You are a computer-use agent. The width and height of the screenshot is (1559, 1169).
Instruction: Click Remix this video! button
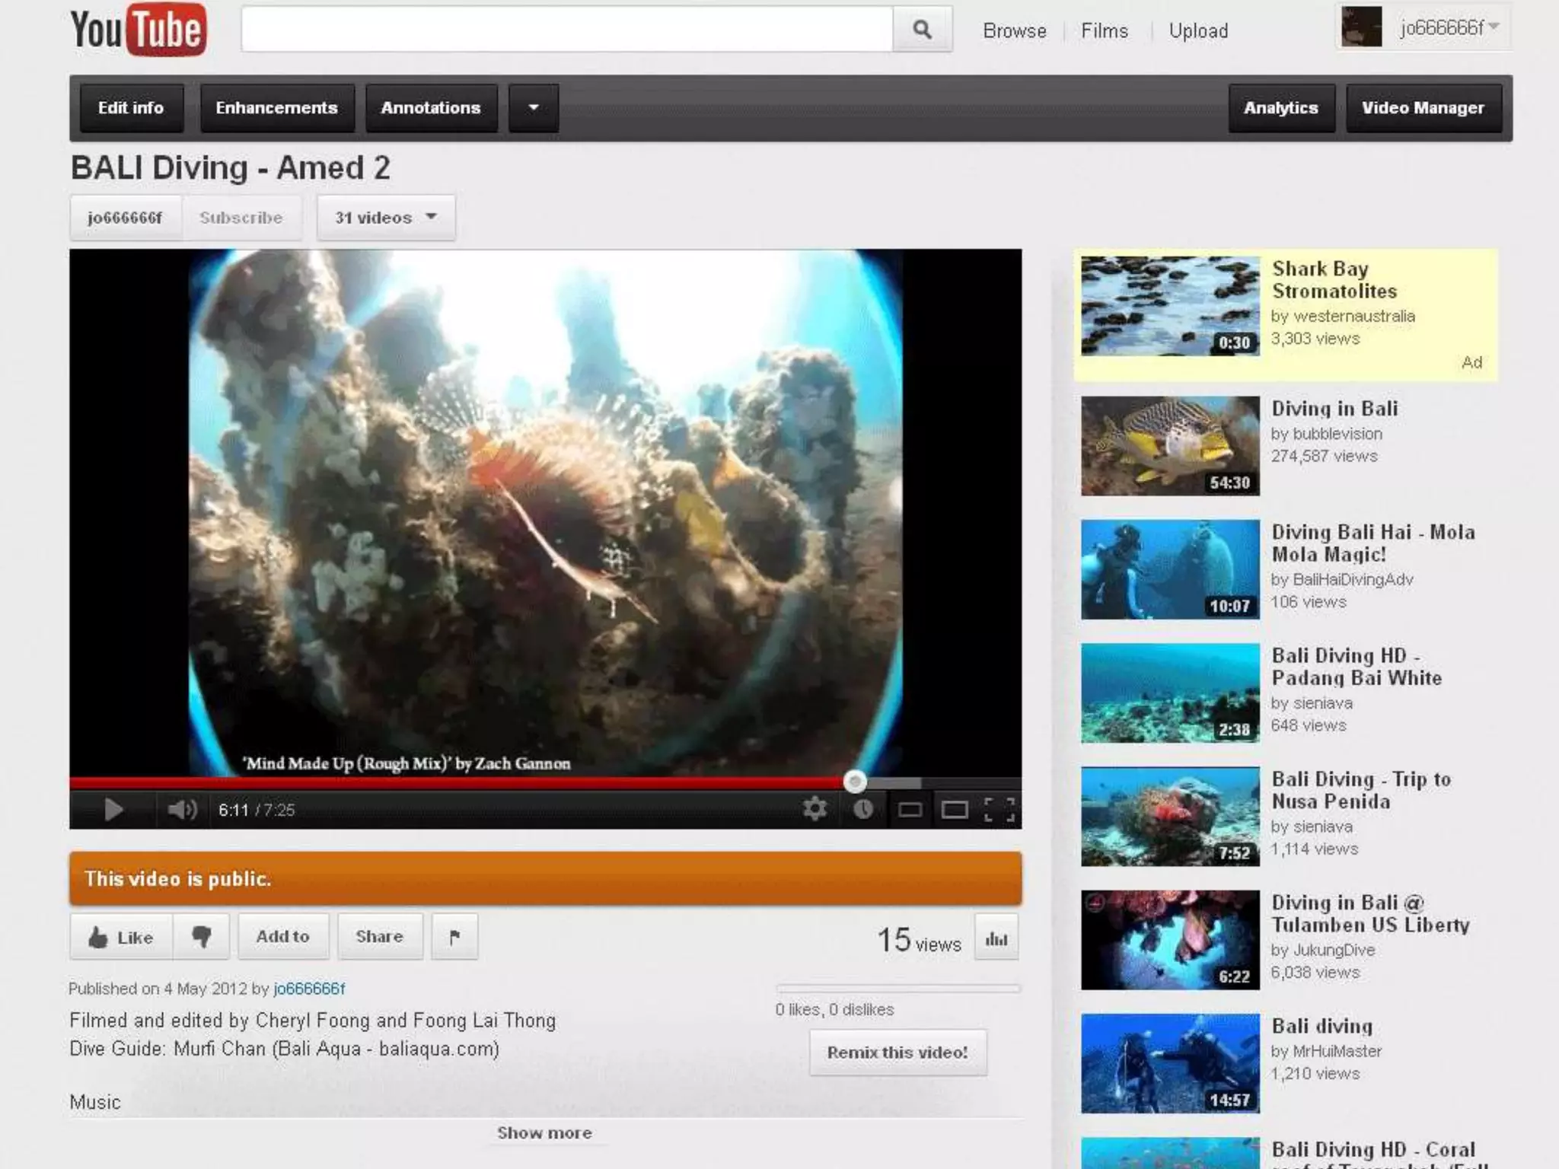897,1053
